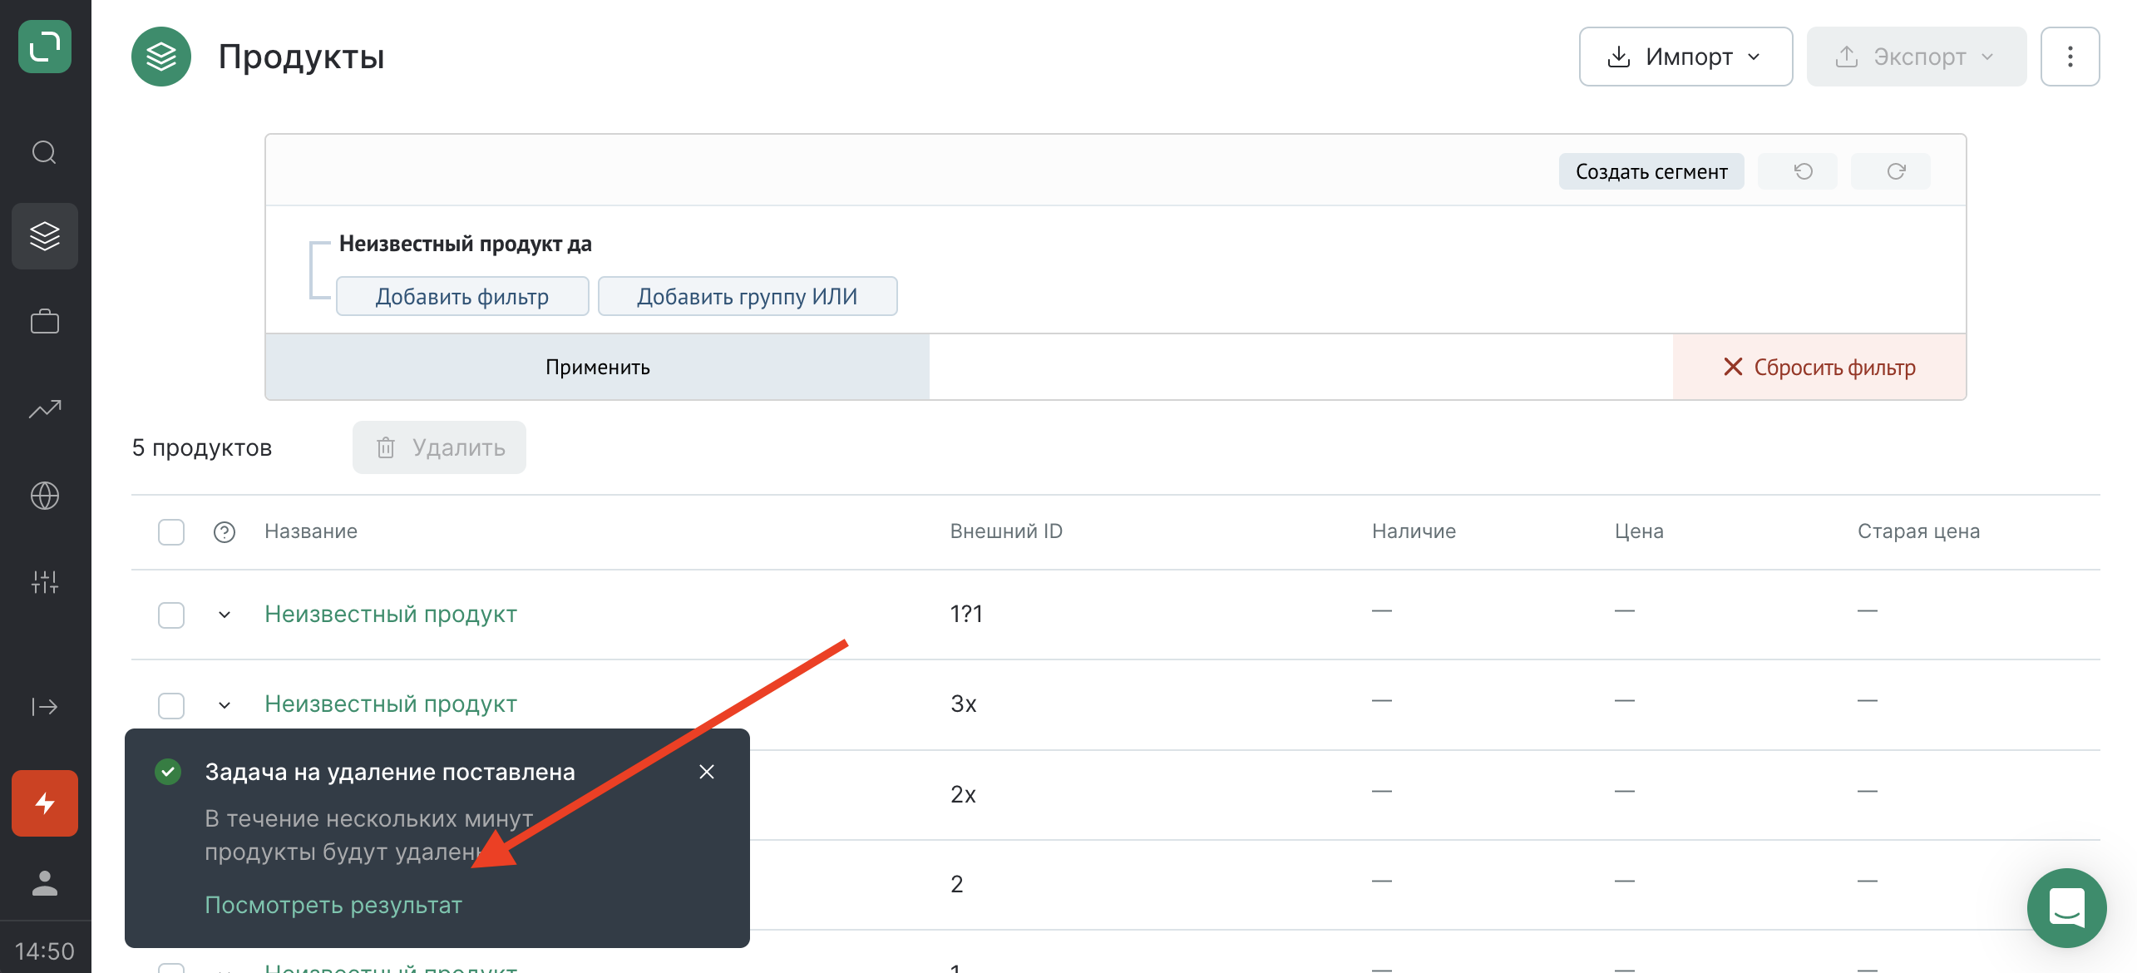Click Добавить группу ИЛИ button

(748, 296)
